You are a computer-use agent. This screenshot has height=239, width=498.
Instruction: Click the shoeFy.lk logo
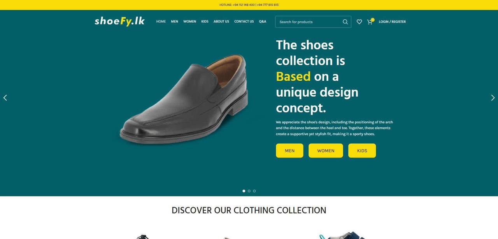119,21
